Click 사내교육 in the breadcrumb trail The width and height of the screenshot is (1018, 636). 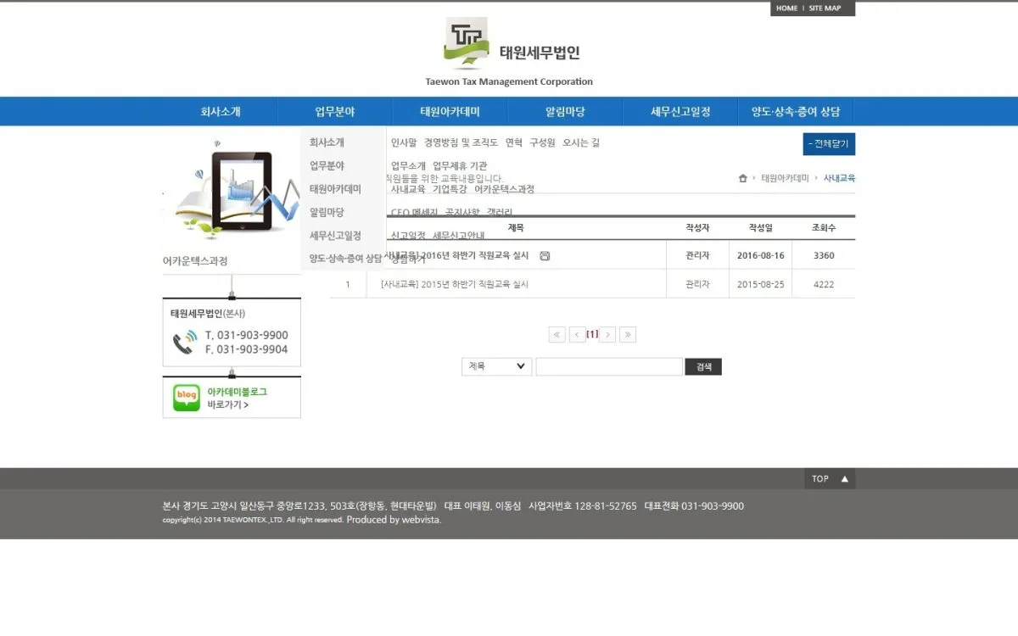pos(839,178)
